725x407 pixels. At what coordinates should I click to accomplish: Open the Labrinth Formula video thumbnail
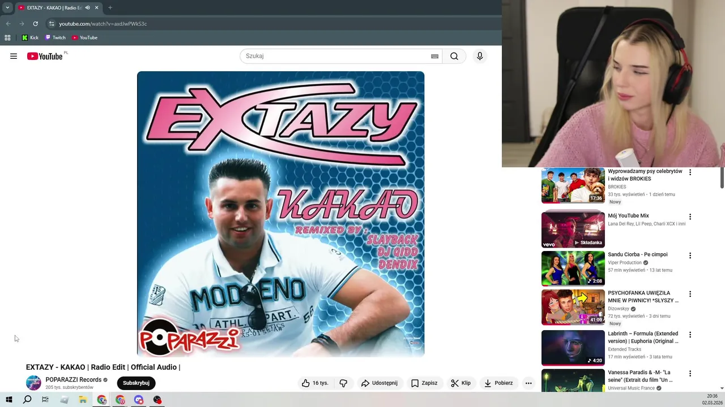tap(573, 348)
